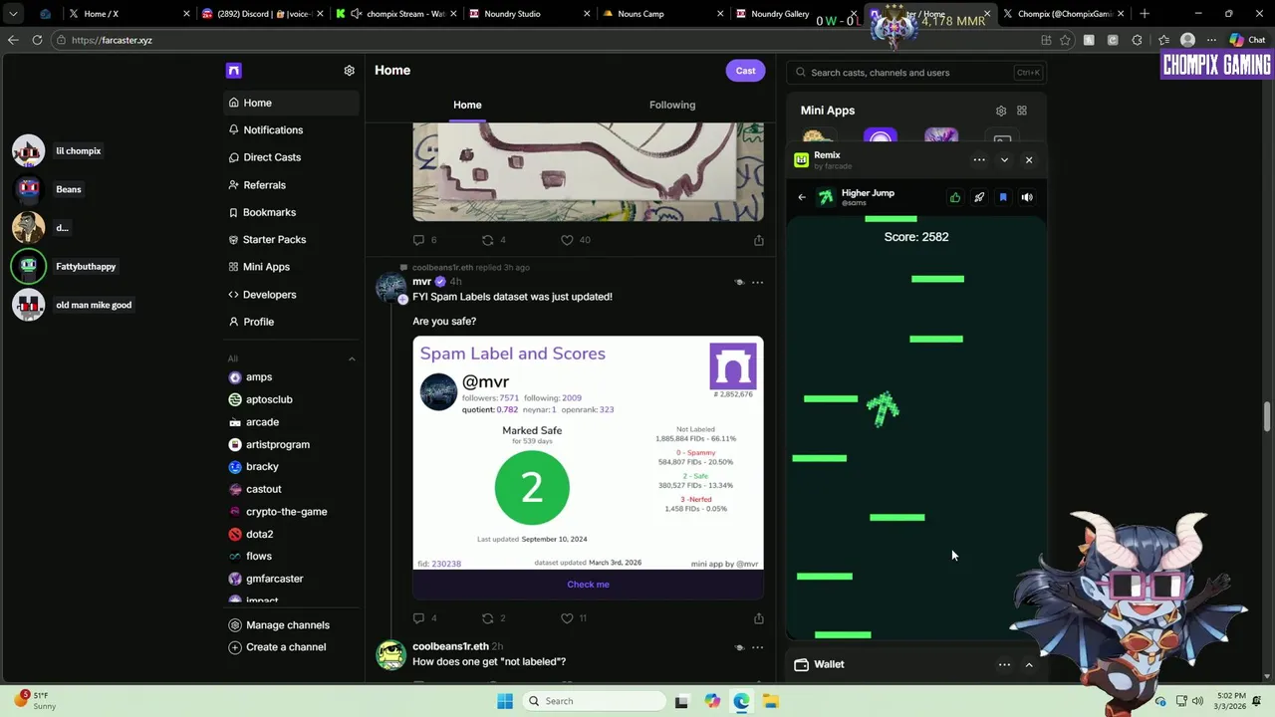The height and width of the screenshot is (717, 1275).
Task: Recast the mvr Spam Labels cast
Action: tap(487, 618)
